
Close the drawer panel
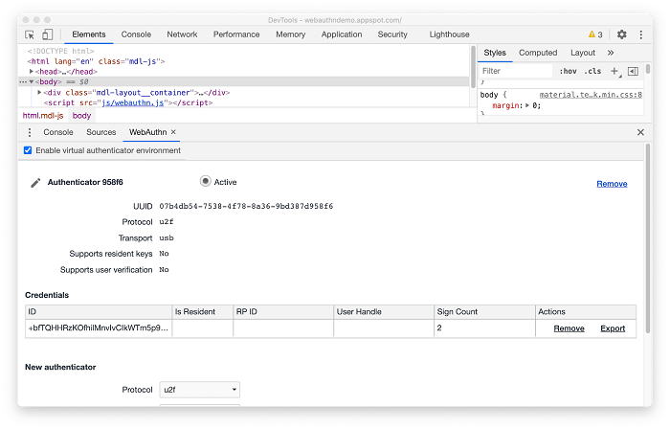(640, 132)
